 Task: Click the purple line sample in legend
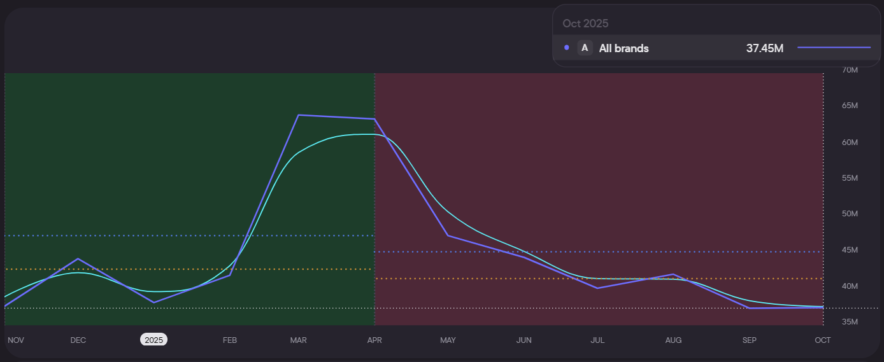click(x=833, y=48)
